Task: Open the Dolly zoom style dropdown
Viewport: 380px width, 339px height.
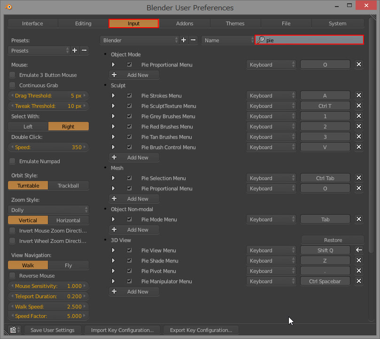Action: pyautogui.click(x=48, y=210)
